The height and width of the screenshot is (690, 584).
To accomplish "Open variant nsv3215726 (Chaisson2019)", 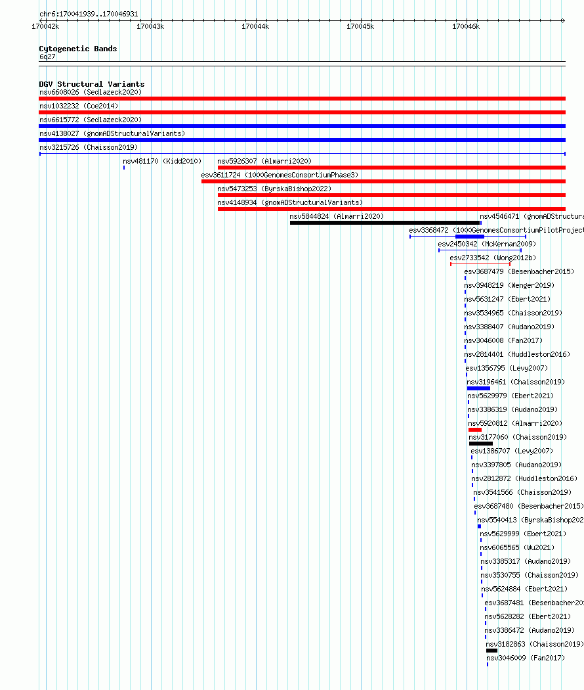I will (89, 147).
